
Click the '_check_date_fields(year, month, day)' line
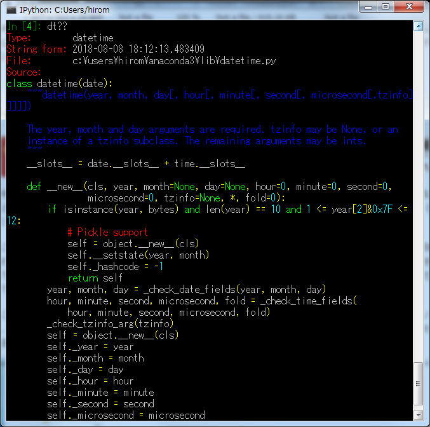187,290
